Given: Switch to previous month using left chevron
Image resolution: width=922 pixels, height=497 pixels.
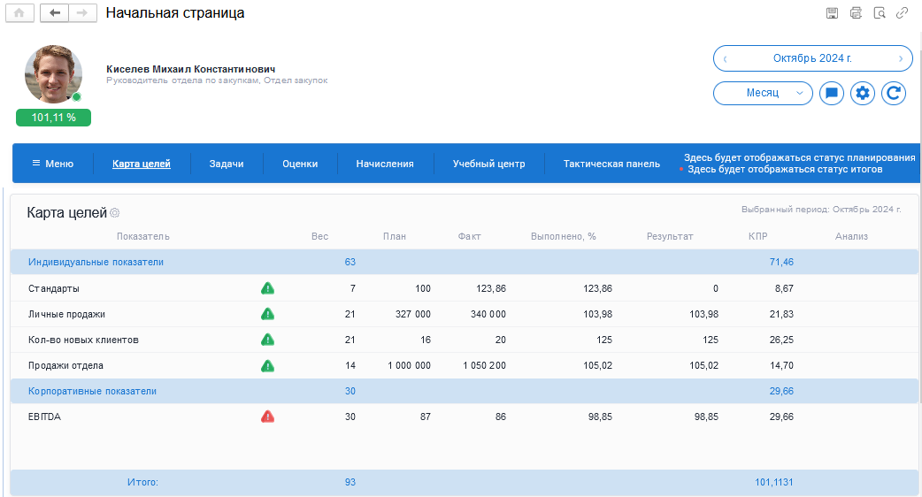Looking at the screenshot, I should click(x=726, y=59).
